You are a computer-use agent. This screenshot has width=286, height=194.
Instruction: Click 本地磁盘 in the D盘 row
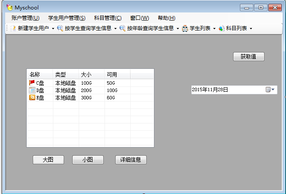(x=65, y=90)
